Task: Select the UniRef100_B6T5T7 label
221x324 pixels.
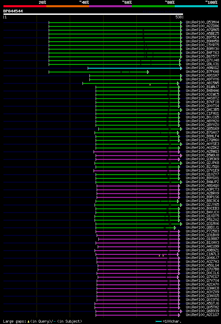Action: coord(202,56)
